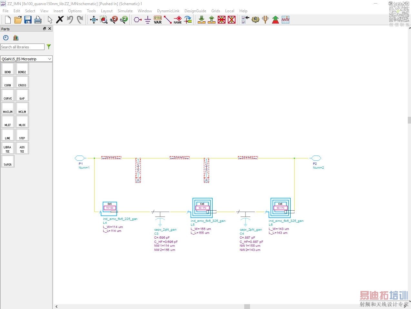This screenshot has height=309, width=411.
Task: Select the MCLIN palette part
Action: click(22, 108)
